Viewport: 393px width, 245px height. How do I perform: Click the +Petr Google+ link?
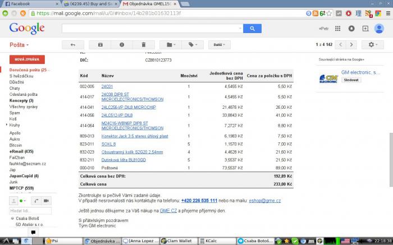coord(323,29)
